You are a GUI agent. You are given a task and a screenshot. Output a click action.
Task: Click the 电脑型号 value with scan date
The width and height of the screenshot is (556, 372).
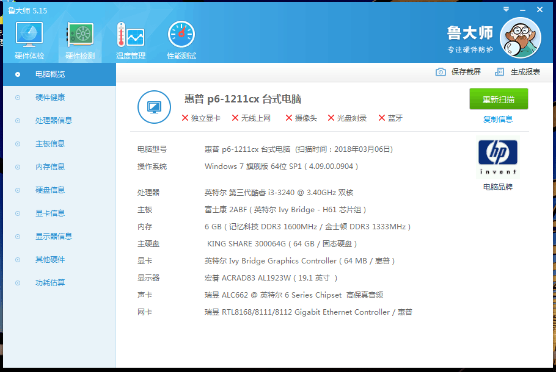point(299,149)
